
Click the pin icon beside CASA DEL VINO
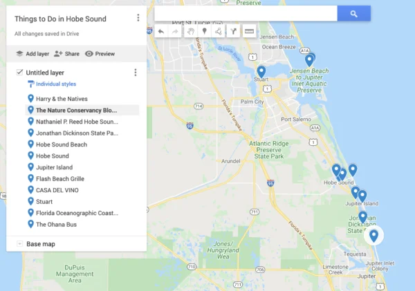tap(30, 189)
